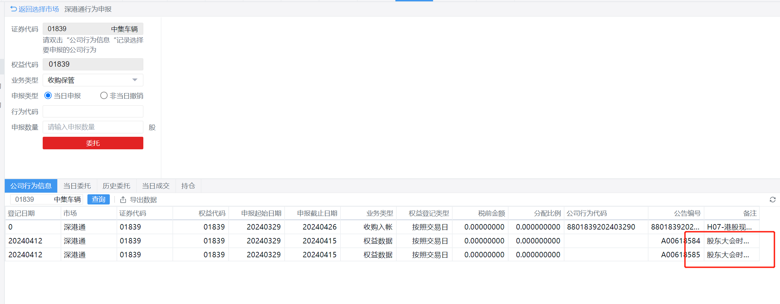Click the 公告编号 column header
Image resolution: width=780 pixels, height=304 pixels.
click(676, 213)
